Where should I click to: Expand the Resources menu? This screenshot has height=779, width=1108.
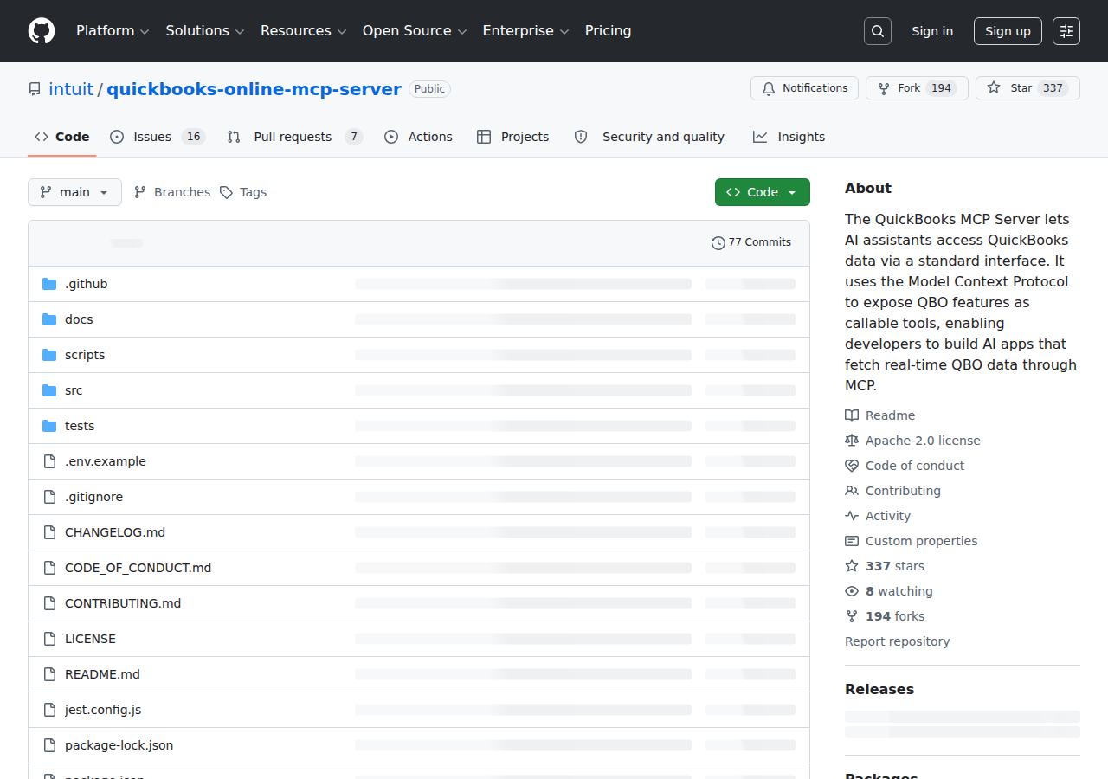pos(304,31)
